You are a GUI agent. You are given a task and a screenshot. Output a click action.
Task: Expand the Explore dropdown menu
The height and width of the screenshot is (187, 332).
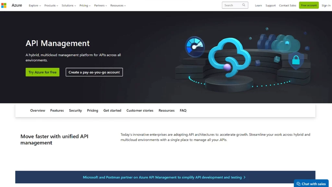35,6
